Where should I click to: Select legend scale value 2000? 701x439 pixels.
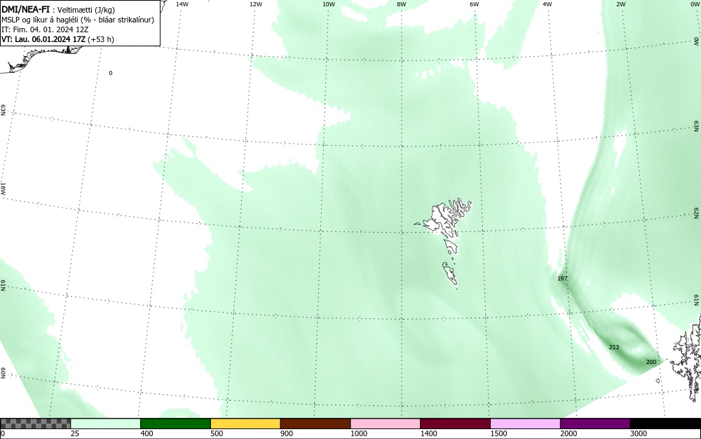(x=569, y=433)
